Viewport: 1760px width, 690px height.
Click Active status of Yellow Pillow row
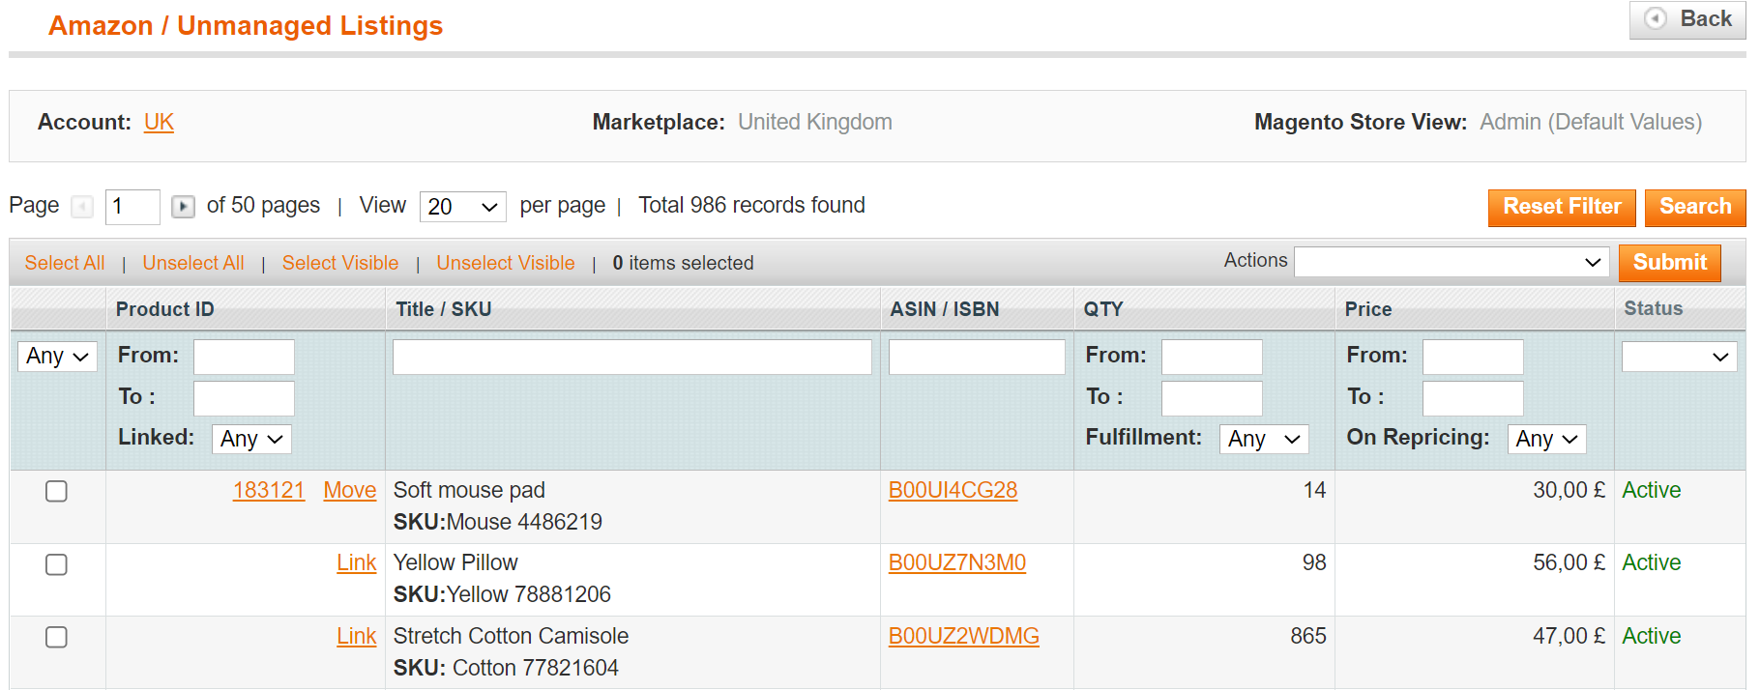(x=1652, y=562)
